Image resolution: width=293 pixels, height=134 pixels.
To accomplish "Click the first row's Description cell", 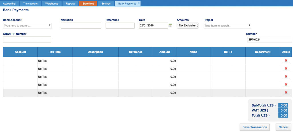I will (x=95, y=61).
